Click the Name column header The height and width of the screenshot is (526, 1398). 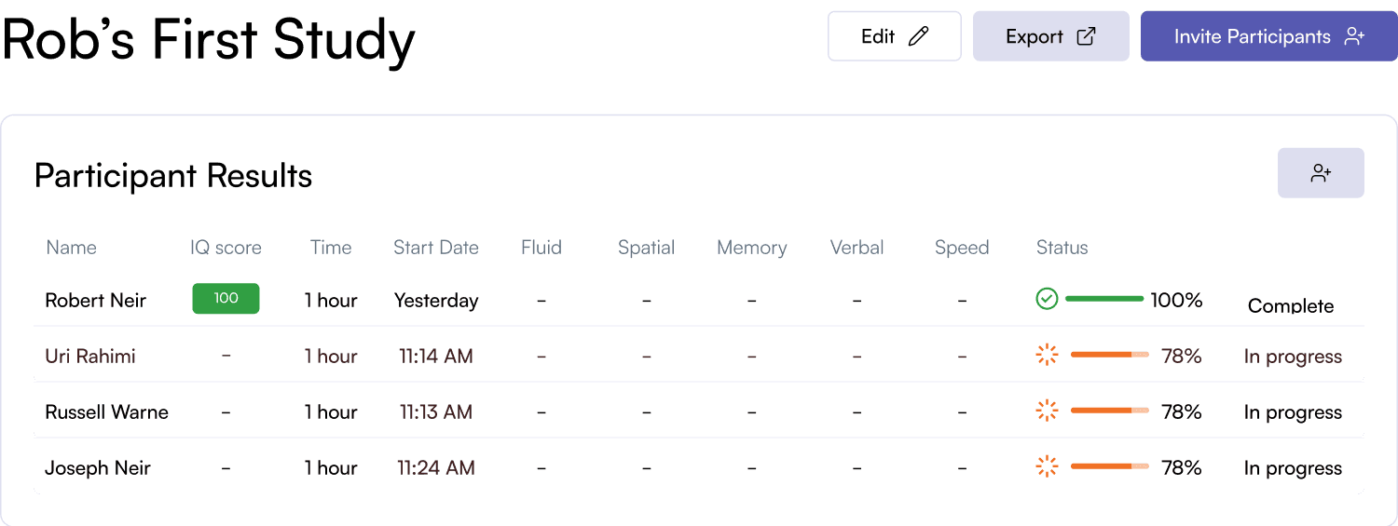coord(71,248)
